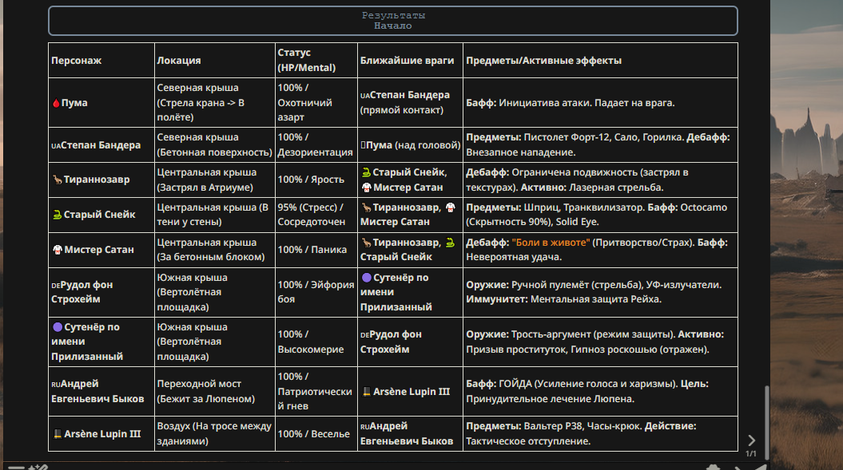This screenshot has height=470, width=843.
Task: Click items Вальтер P38, Часы-крюк
Action: (583, 426)
